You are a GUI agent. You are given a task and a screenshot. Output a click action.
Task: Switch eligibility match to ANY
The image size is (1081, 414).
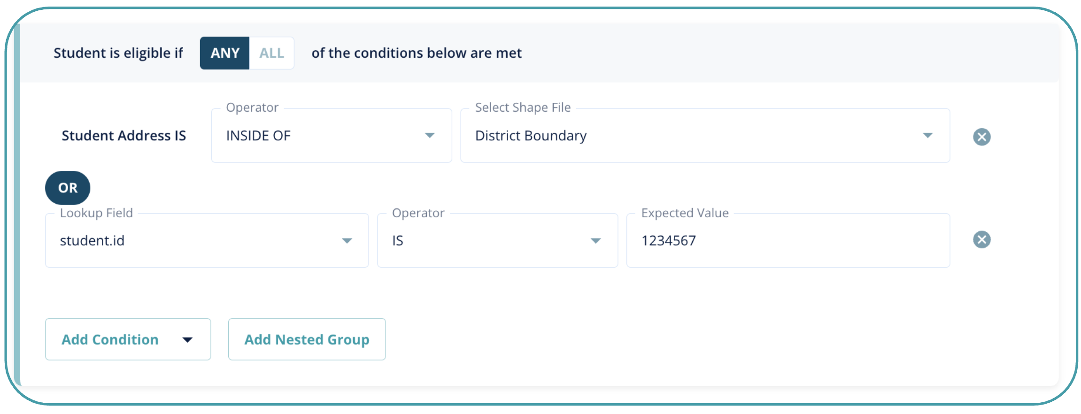coord(224,53)
